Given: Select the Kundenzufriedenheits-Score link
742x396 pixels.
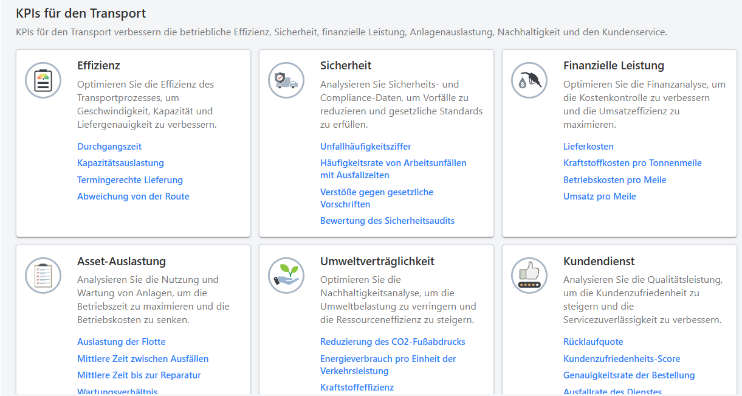Looking at the screenshot, I should pos(622,358).
